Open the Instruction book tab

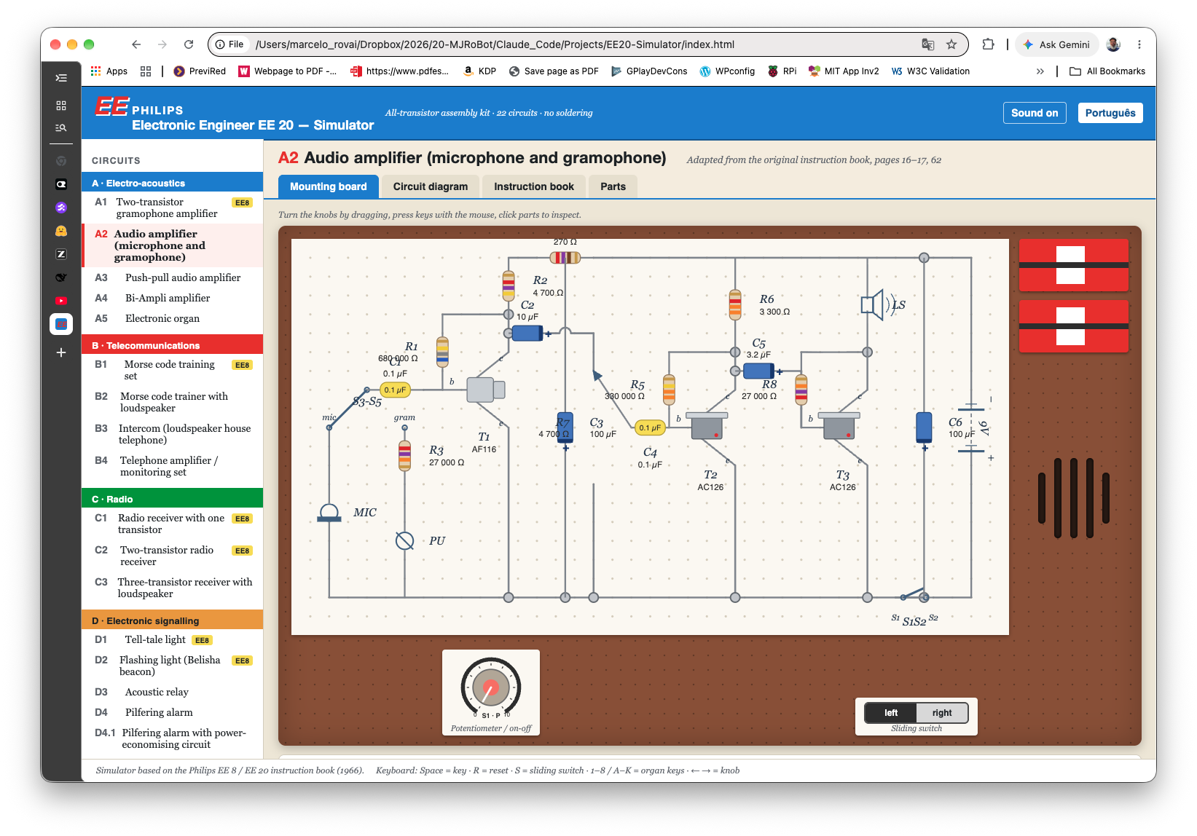tap(534, 186)
